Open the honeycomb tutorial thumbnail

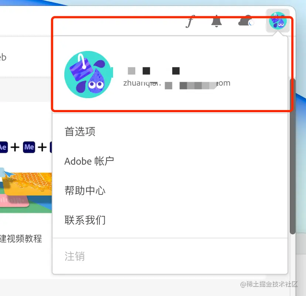coord(26,190)
